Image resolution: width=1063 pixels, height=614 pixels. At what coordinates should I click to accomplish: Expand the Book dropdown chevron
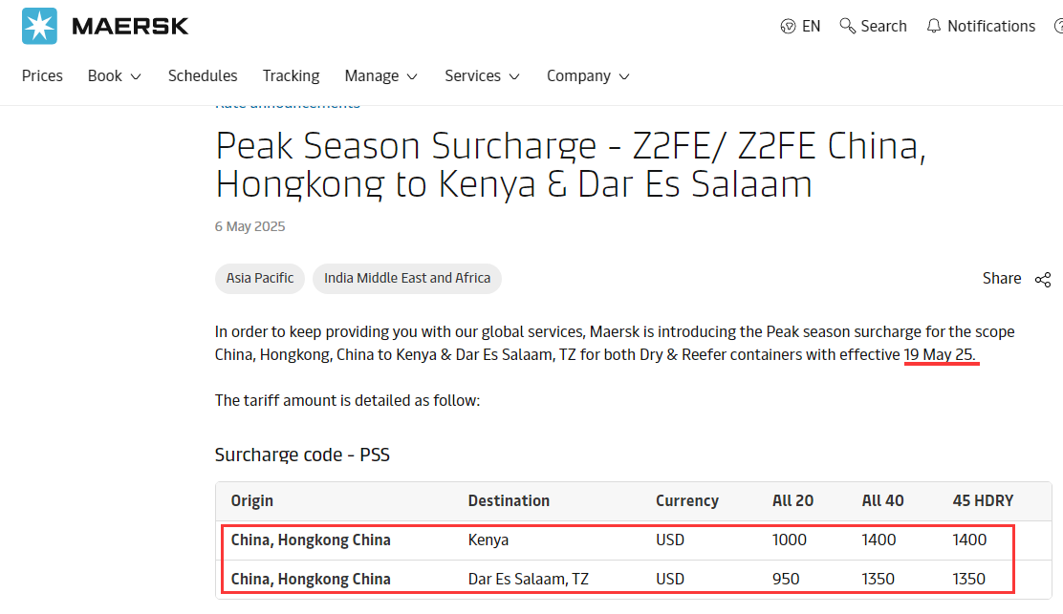136,76
